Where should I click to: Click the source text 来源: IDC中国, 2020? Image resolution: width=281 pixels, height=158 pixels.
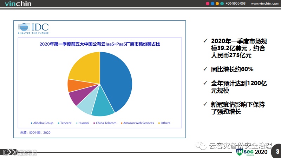point(35,133)
